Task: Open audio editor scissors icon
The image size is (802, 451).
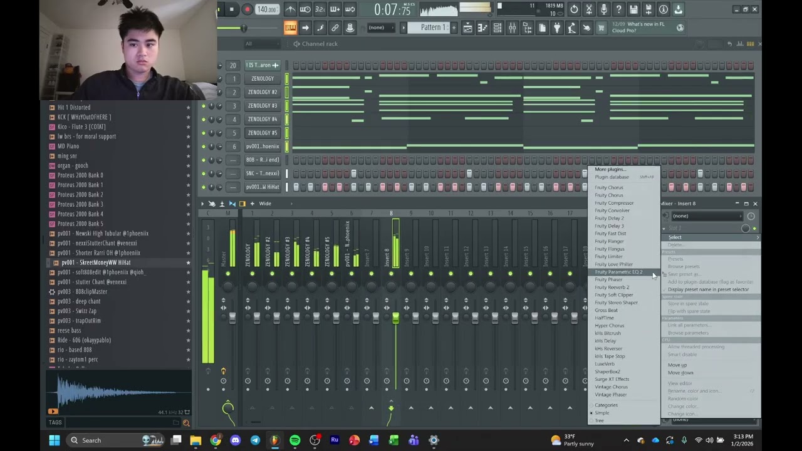Action: (589, 9)
